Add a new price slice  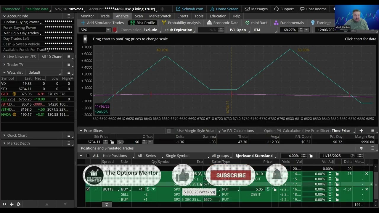[x=361, y=131]
